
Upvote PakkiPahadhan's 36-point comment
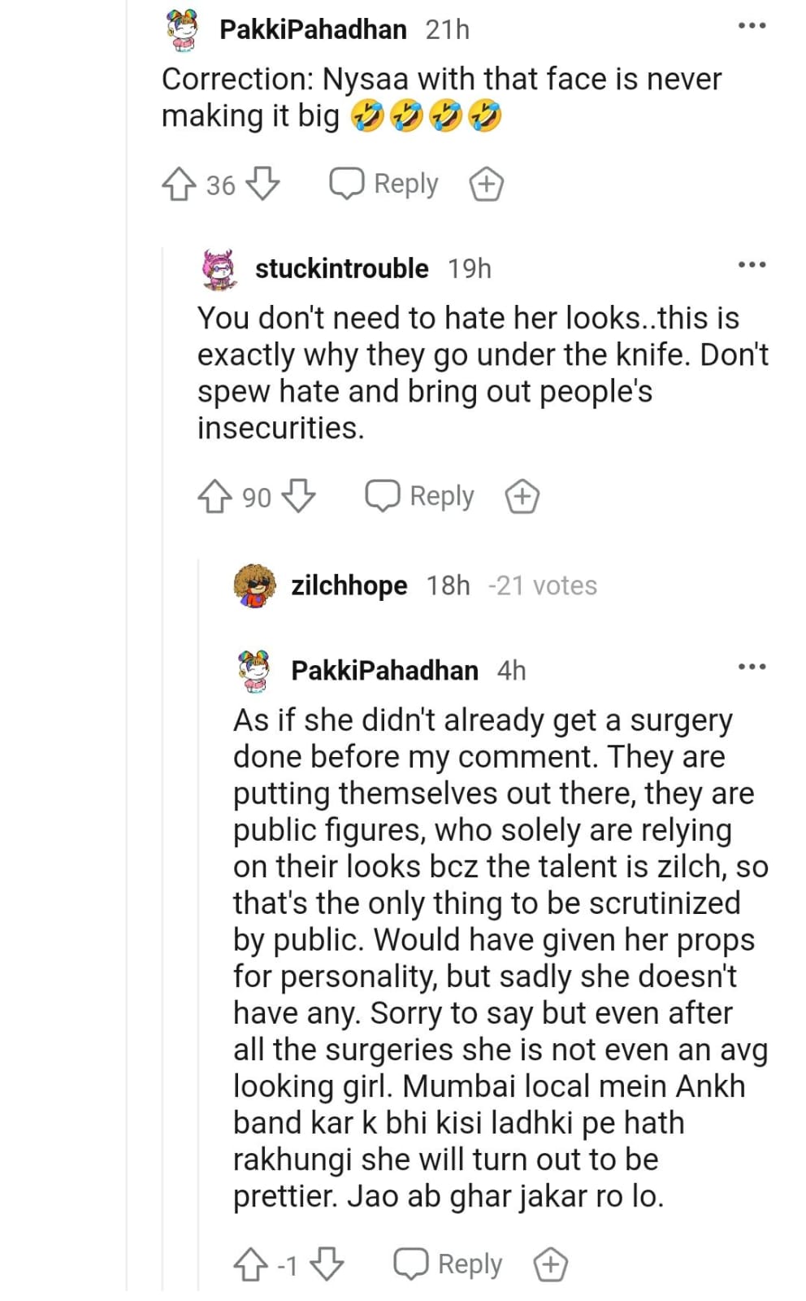tap(178, 185)
